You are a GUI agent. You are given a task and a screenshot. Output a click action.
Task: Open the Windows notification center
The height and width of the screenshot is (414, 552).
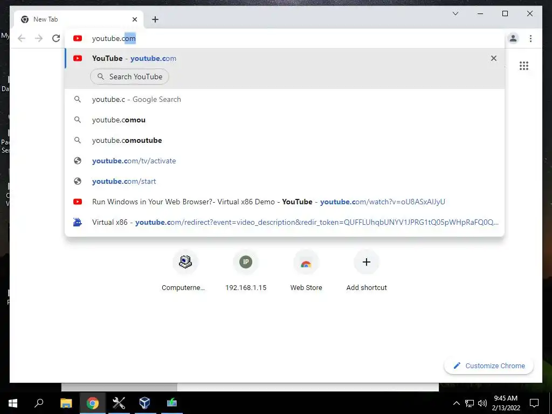tap(534, 403)
